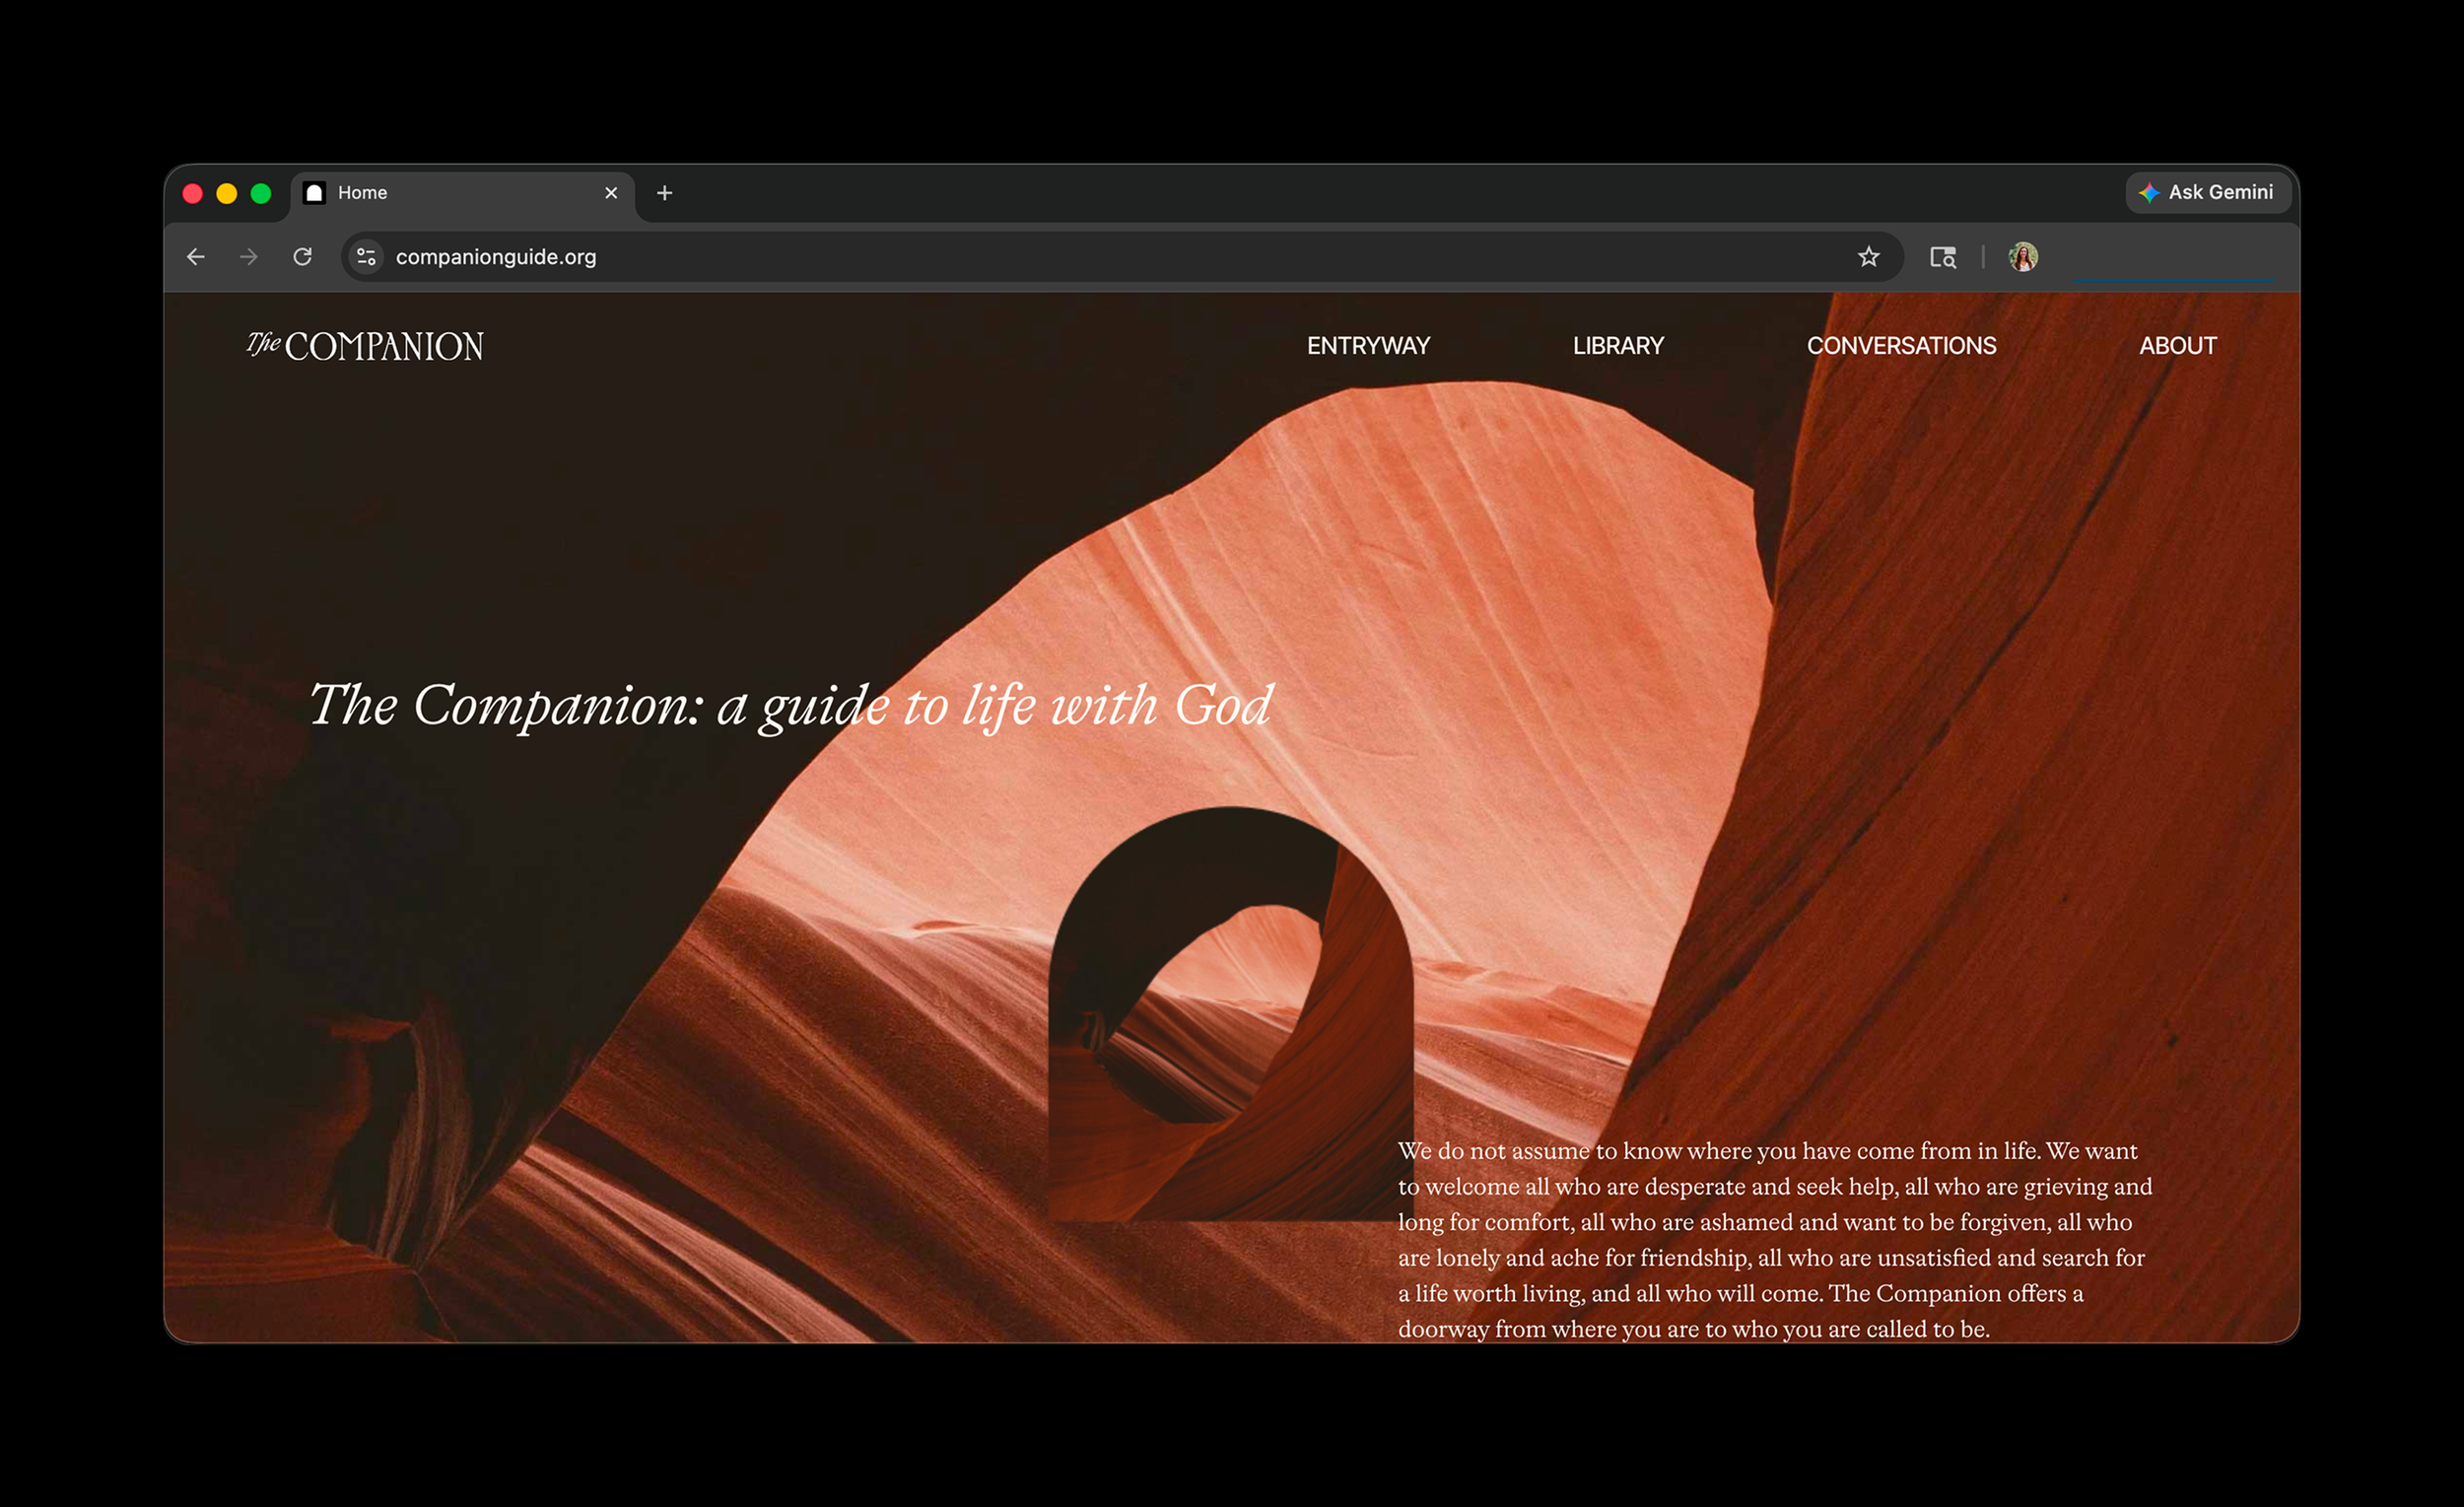Reload the companionguide.org page
2464x1507 pixels.
tap(303, 257)
